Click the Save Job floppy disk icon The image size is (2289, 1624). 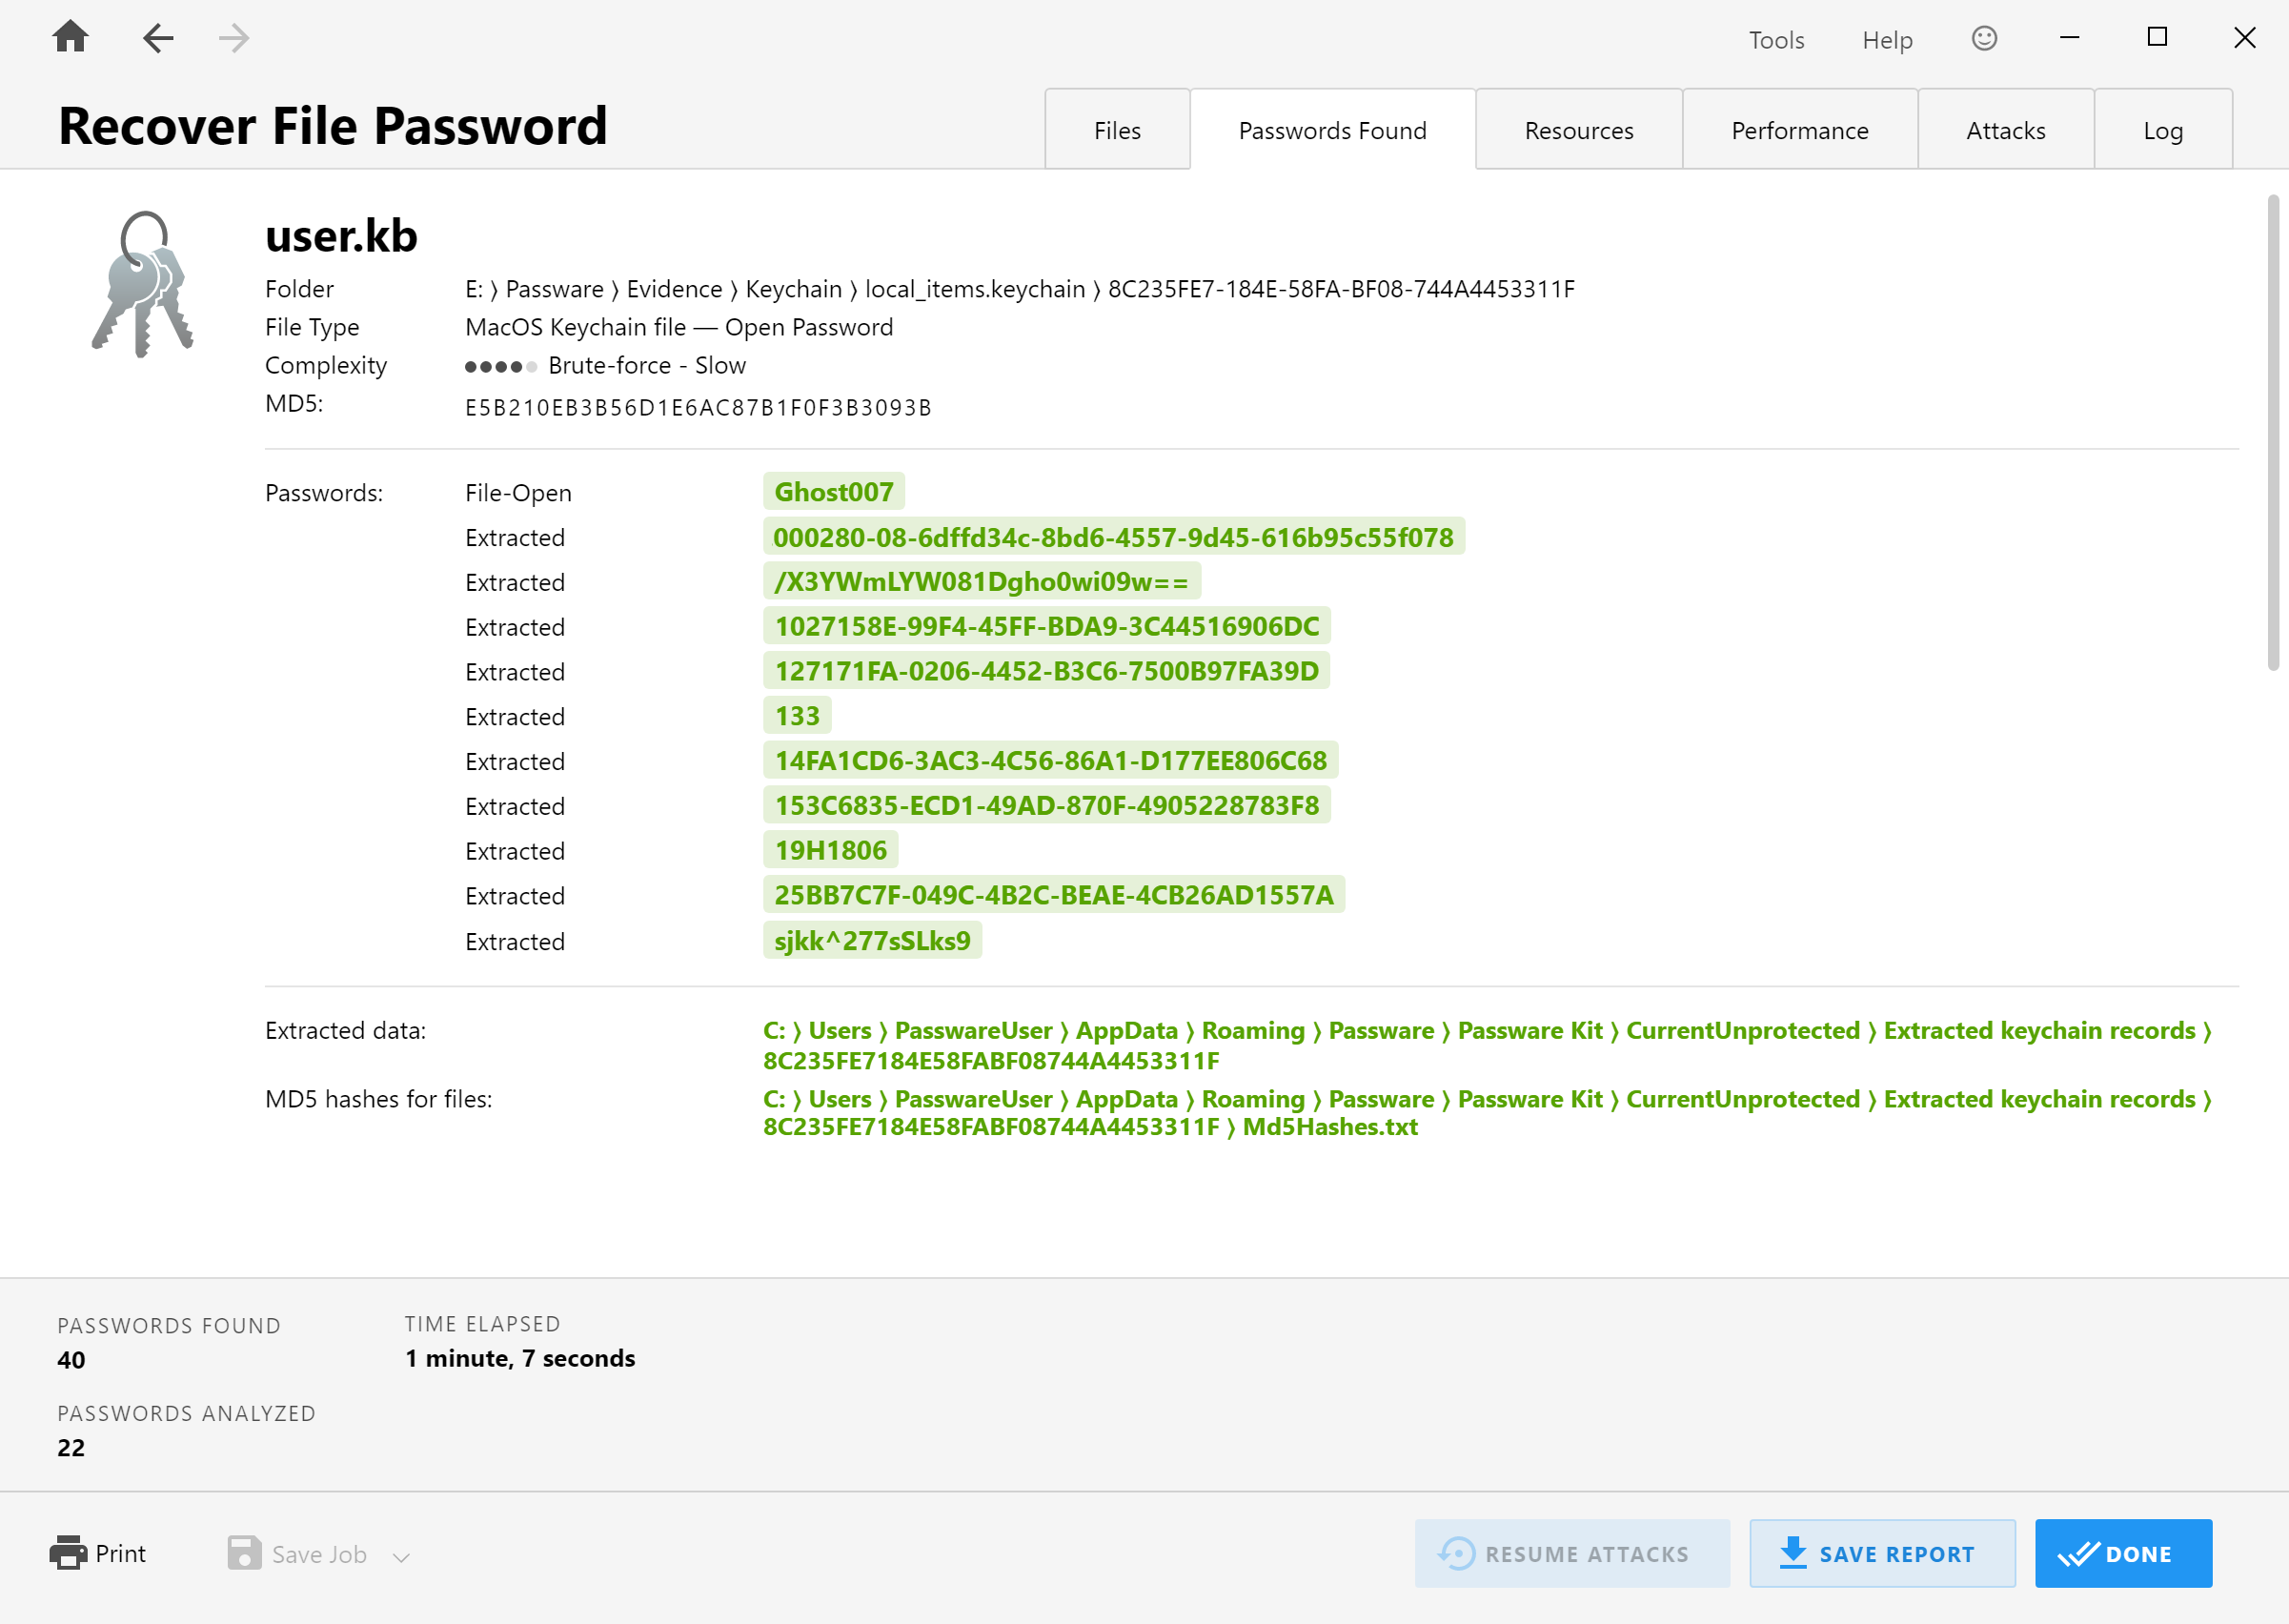(244, 1553)
